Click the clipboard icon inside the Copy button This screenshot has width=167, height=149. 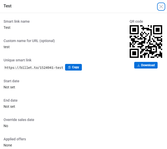point(69,67)
